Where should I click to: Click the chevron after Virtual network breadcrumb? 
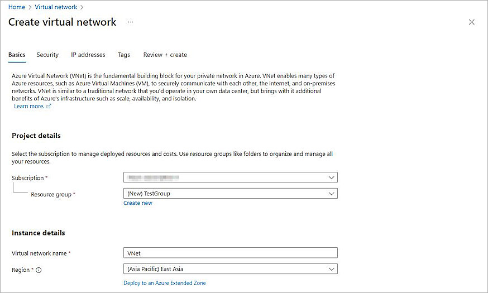pyautogui.click(x=82, y=7)
